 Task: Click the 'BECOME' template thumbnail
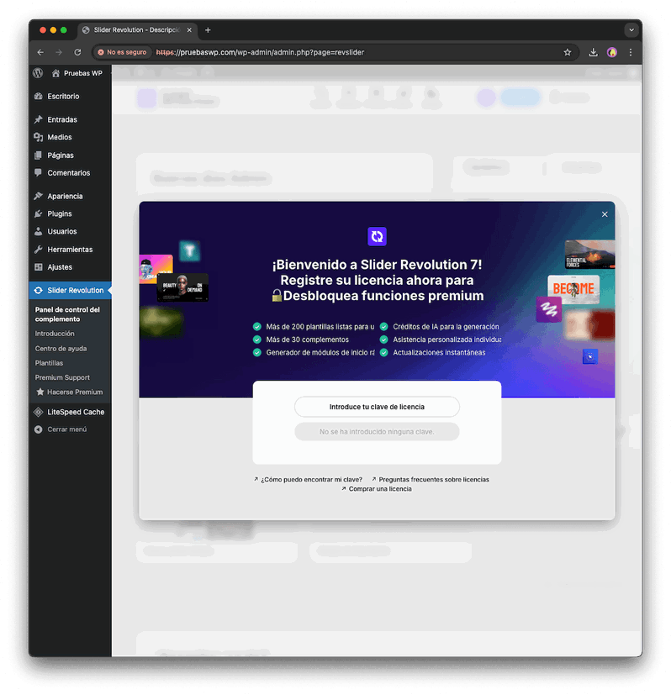(573, 289)
